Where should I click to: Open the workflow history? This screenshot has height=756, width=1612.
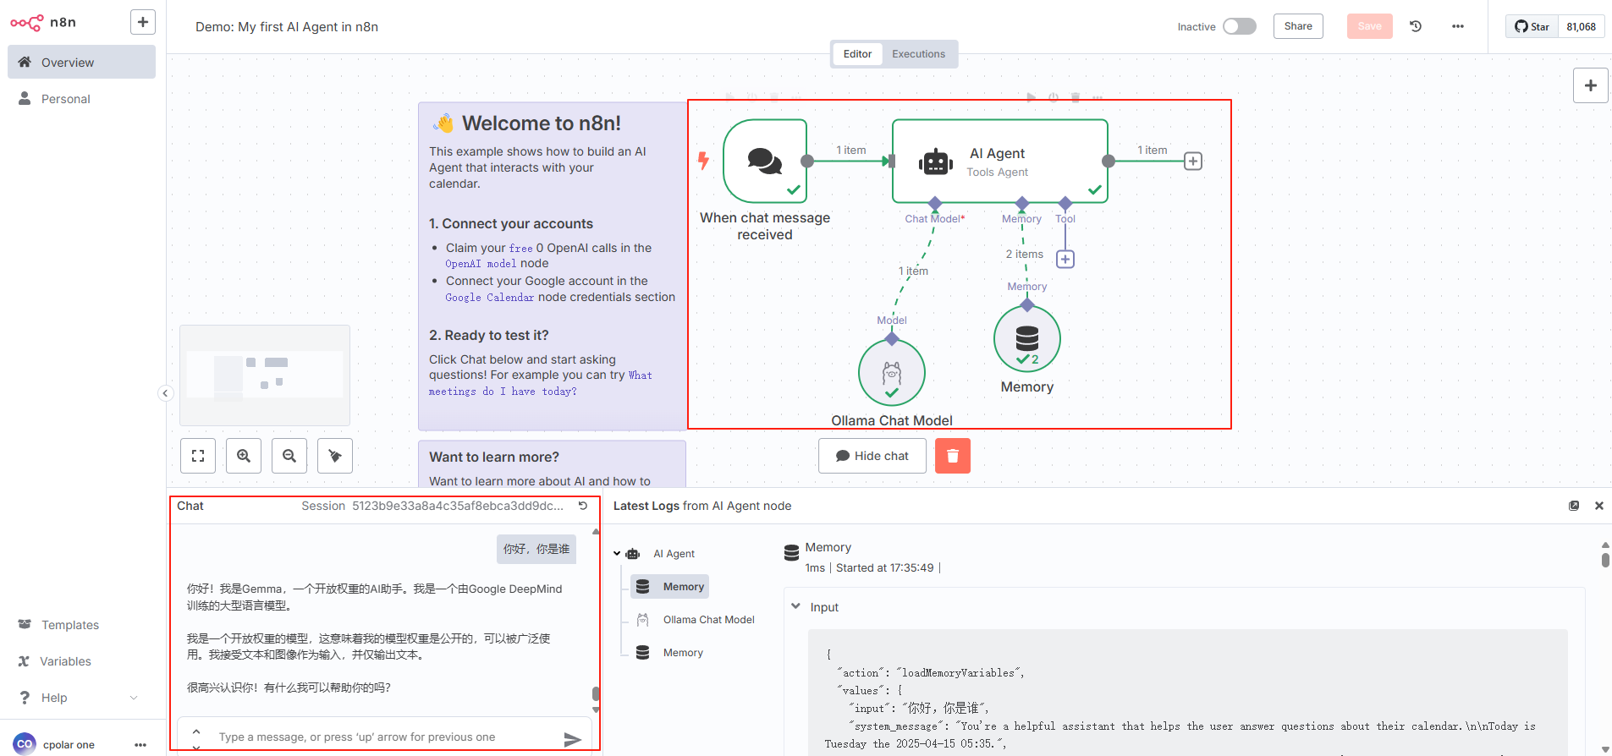point(1416,26)
